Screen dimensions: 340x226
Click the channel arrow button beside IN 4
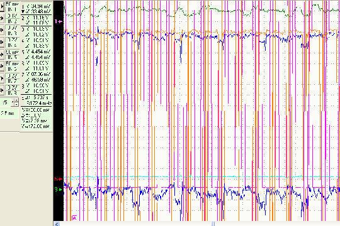point(2,42)
